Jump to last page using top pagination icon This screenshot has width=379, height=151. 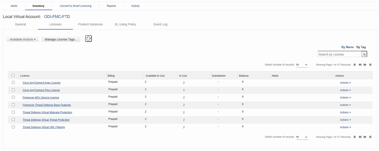coord(370,65)
